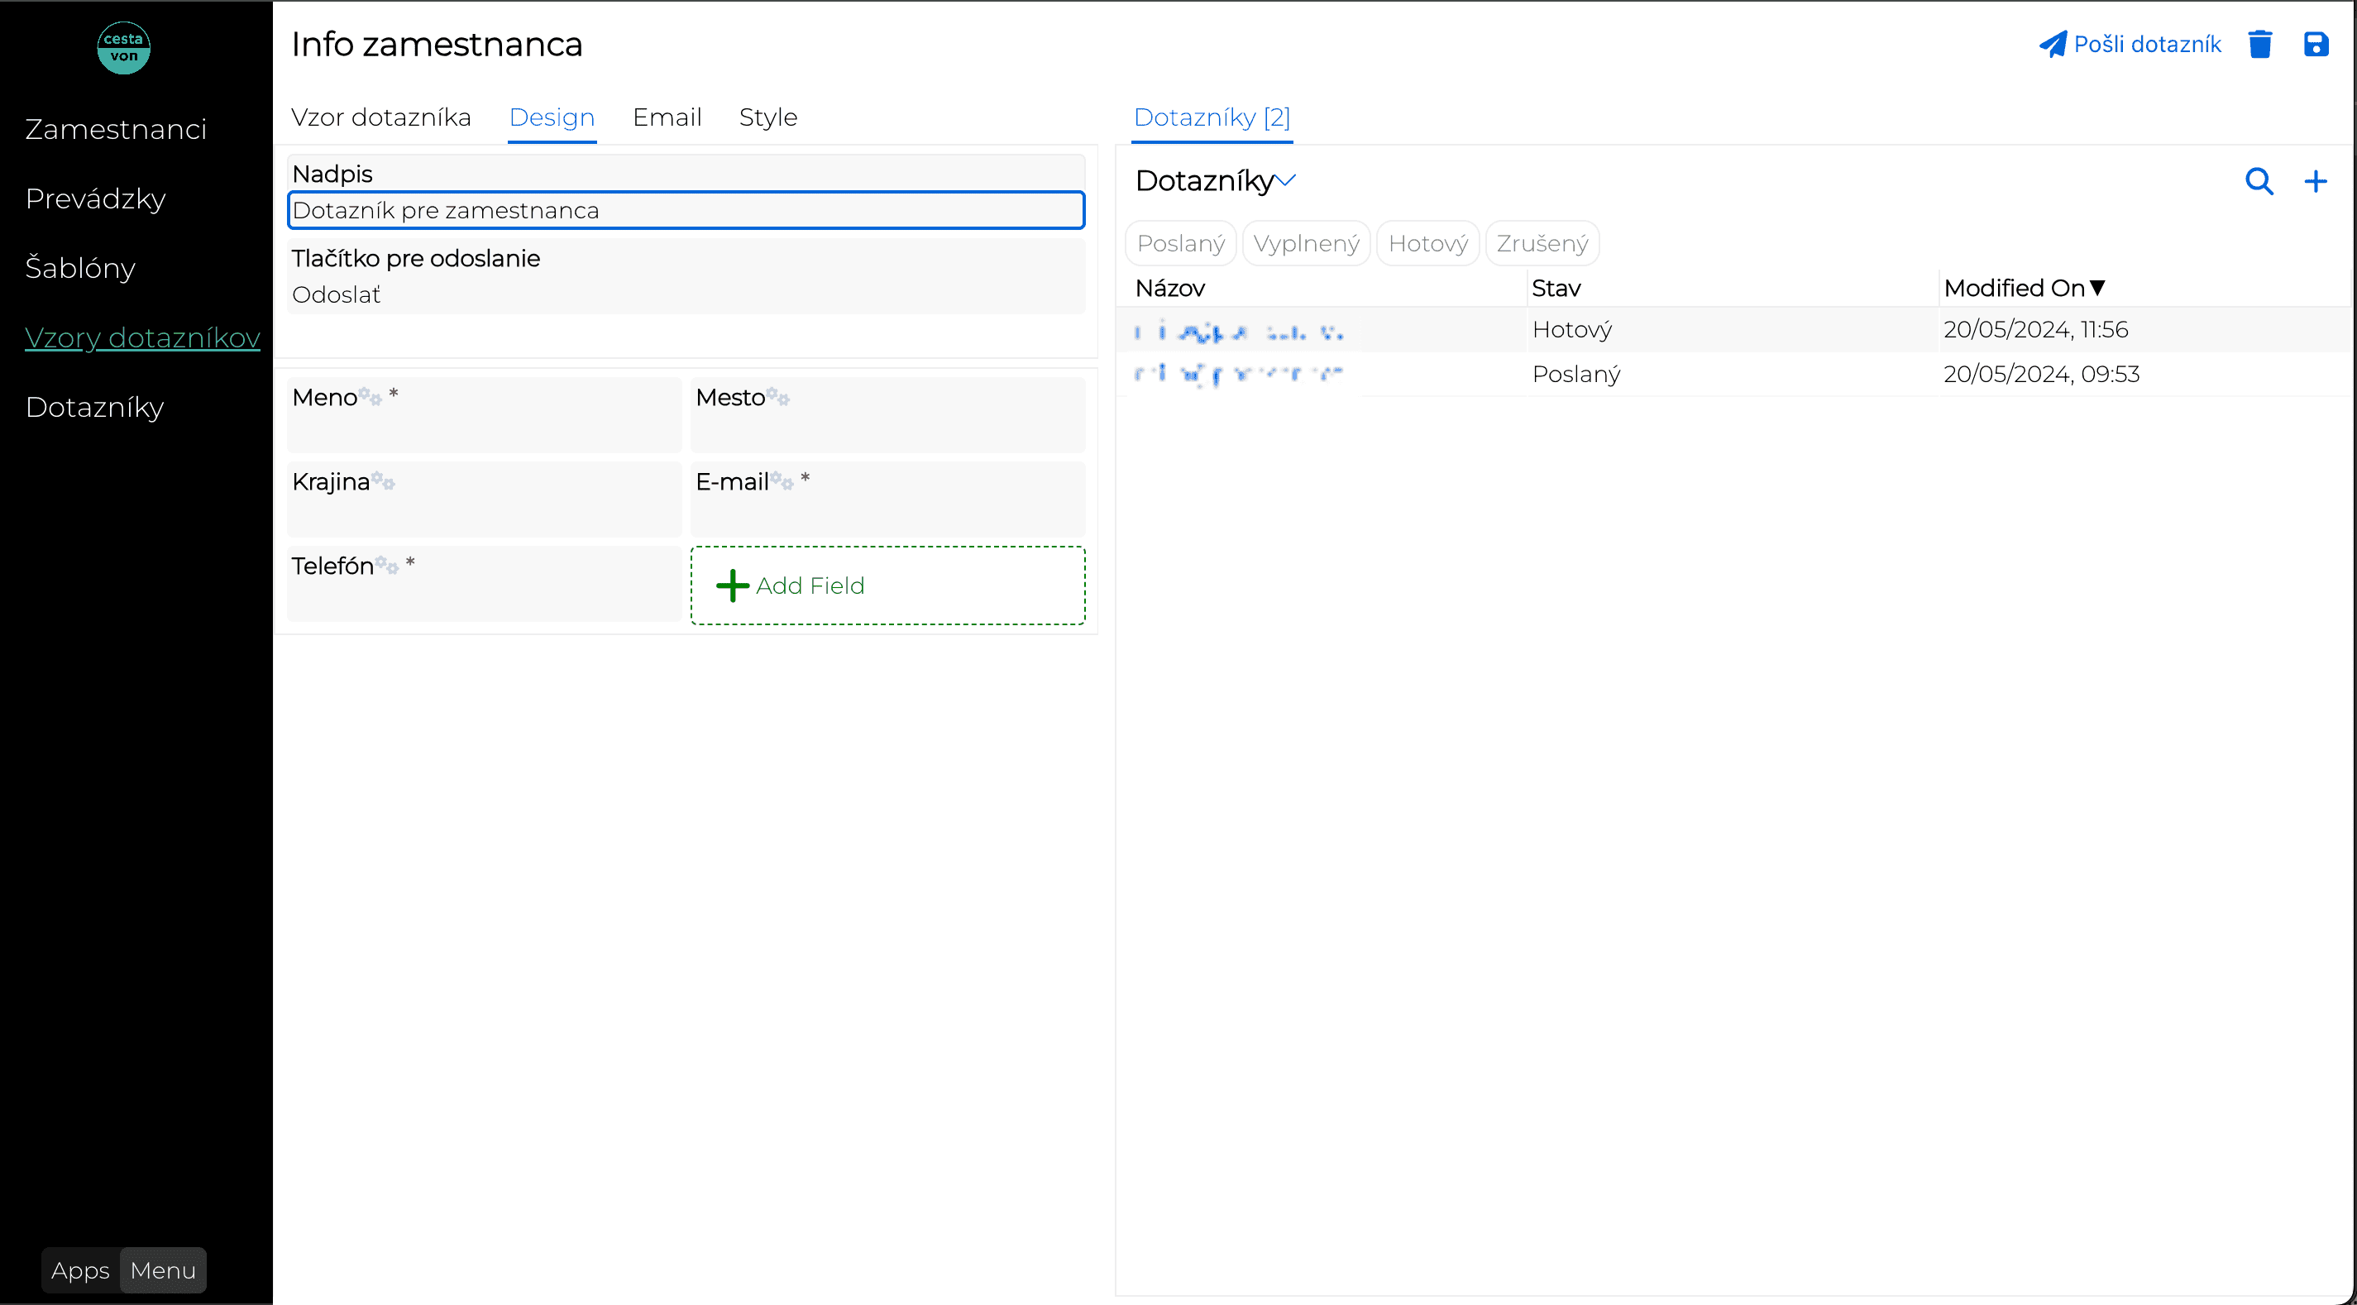Click the cesta von logo
2357x1305 pixels.
tap(123, 48)
